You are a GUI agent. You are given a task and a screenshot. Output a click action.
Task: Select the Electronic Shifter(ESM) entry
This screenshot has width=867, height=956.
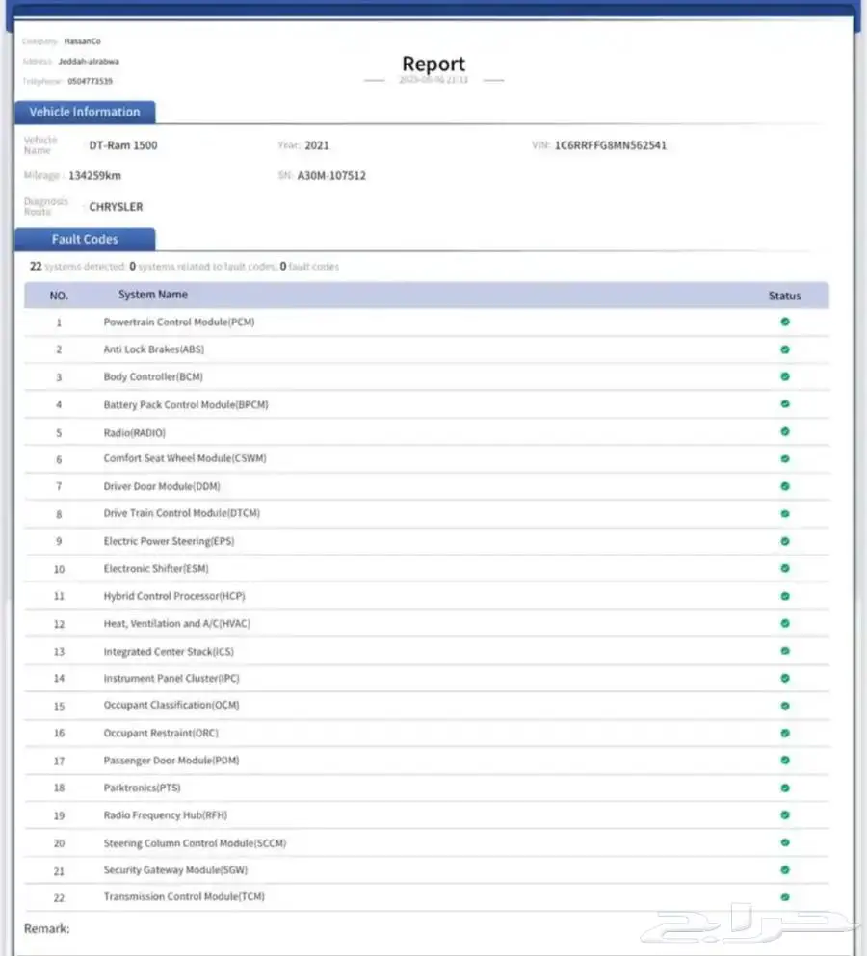(156, 569)
